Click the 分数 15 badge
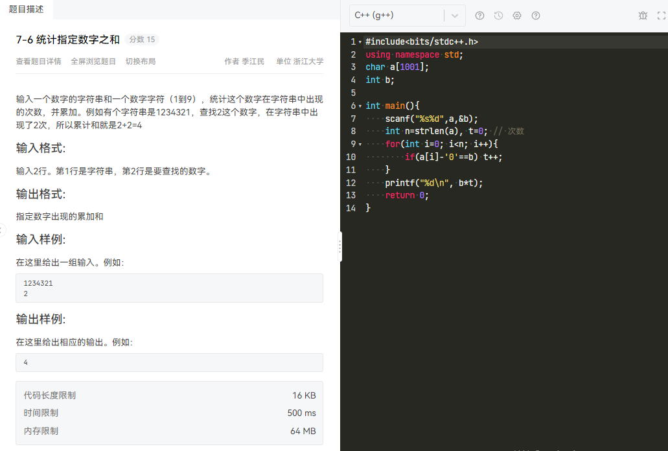This screenshot has height=451, width=668. 142,40
